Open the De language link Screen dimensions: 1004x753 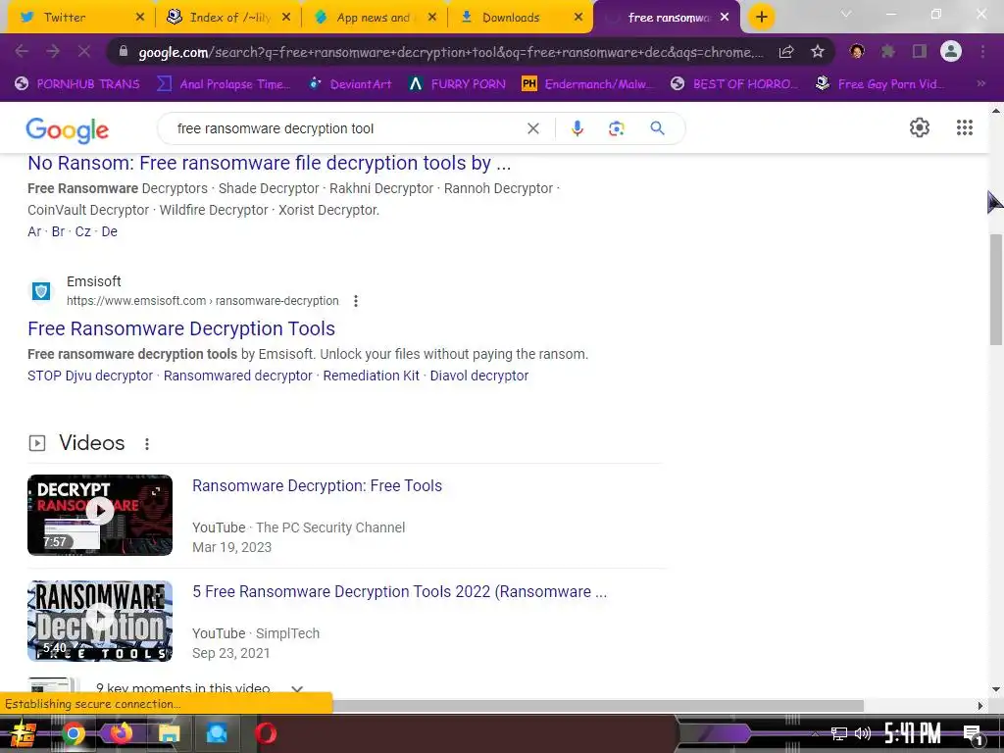[x=110, y=231]
